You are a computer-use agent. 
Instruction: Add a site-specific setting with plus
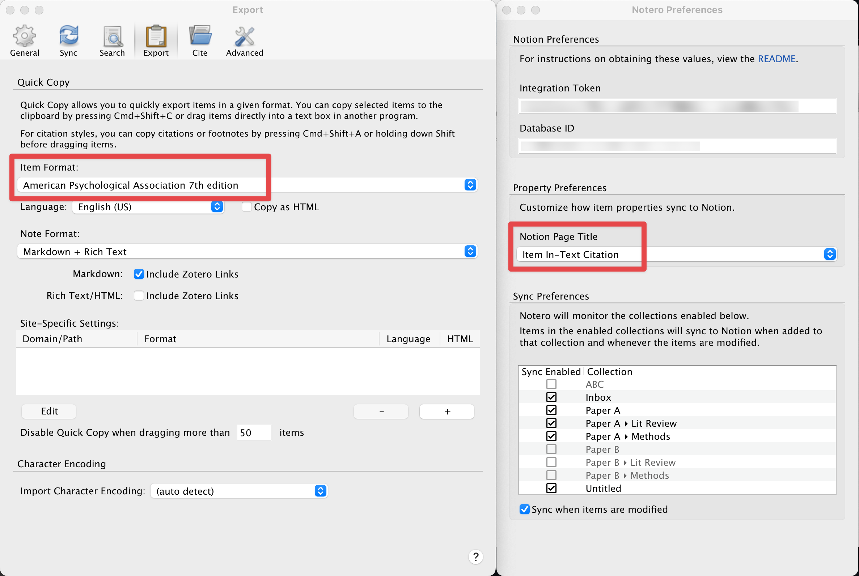tap(447, 412)
